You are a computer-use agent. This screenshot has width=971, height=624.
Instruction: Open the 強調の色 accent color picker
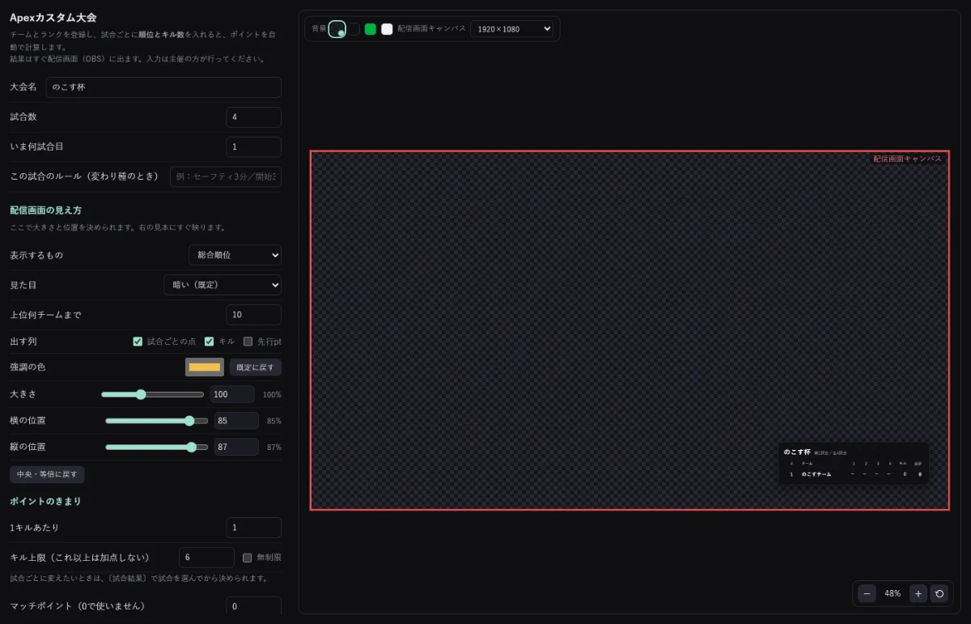205,367
